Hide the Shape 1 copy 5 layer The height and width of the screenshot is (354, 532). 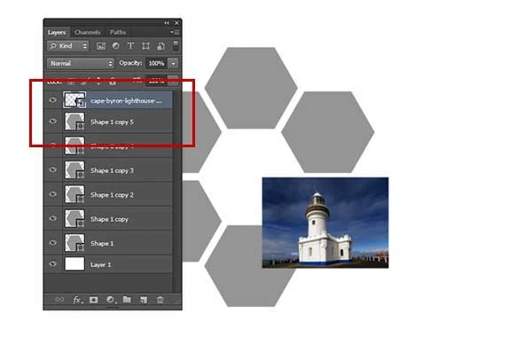[53, 122]
